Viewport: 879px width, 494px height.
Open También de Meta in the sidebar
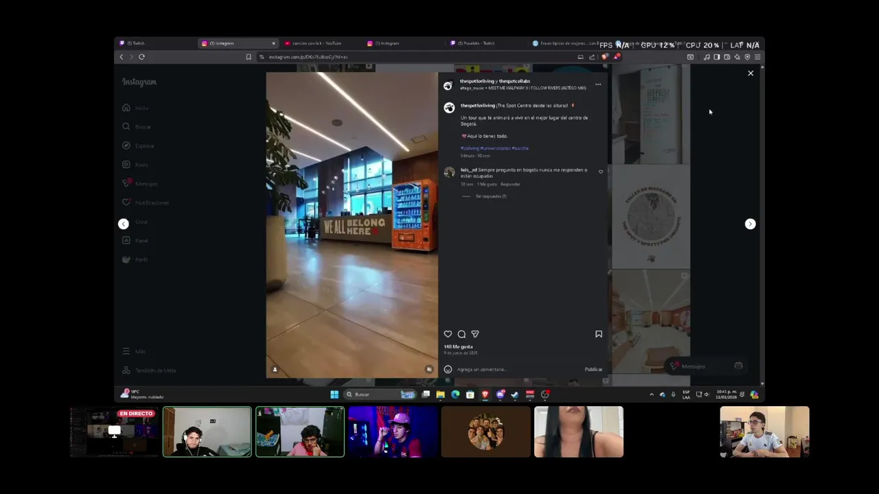pyautogui.click(x=149, y=370)
